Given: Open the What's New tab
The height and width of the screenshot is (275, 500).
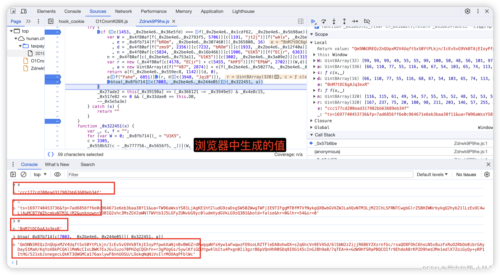Looking at the screenshot, I should click(x=57, y=164).
